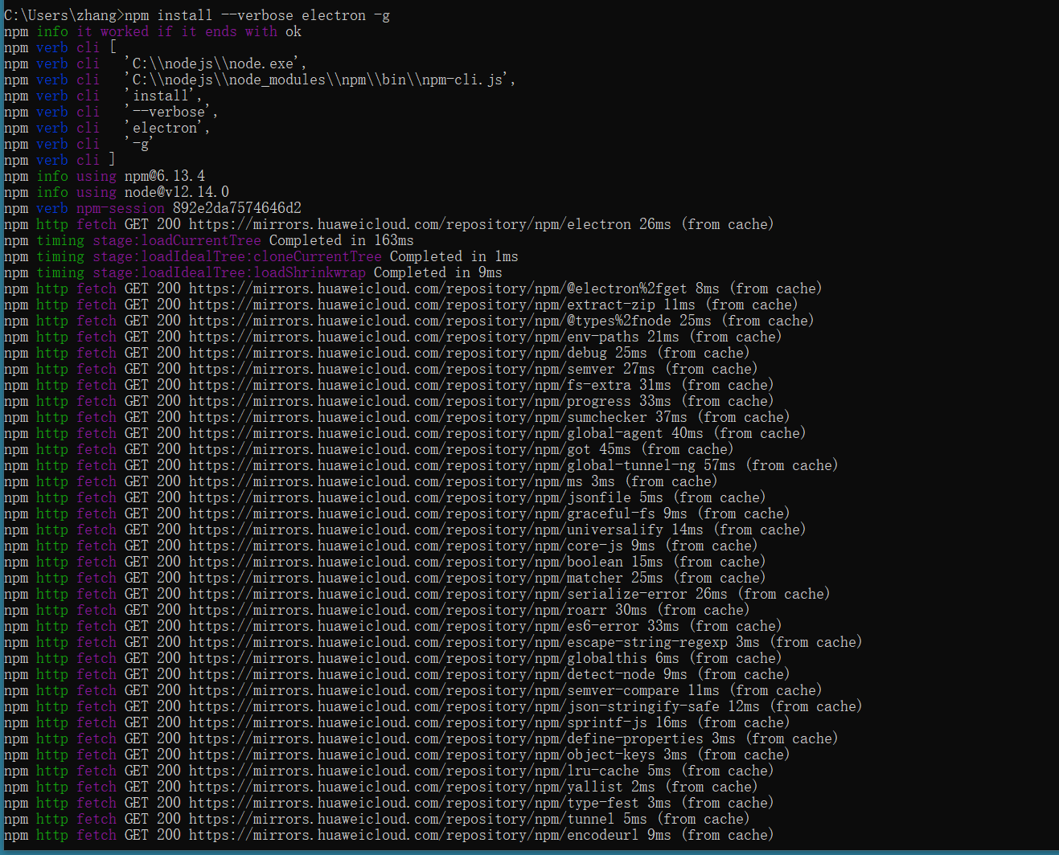The height and width of the screenshot is (855, 1059).
Task: Click the core-js fetch URL
Action: click(406, 546)
